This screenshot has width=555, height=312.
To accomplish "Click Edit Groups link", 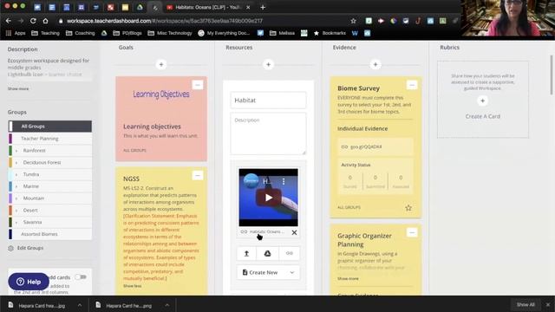I will [x=30, y=248].
